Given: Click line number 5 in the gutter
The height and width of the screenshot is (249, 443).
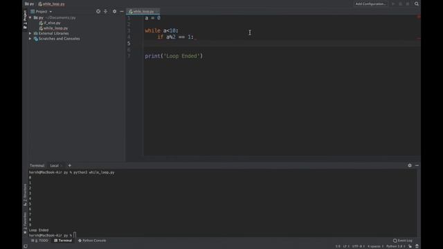Looking at the screenshot, I should point(129,43).
